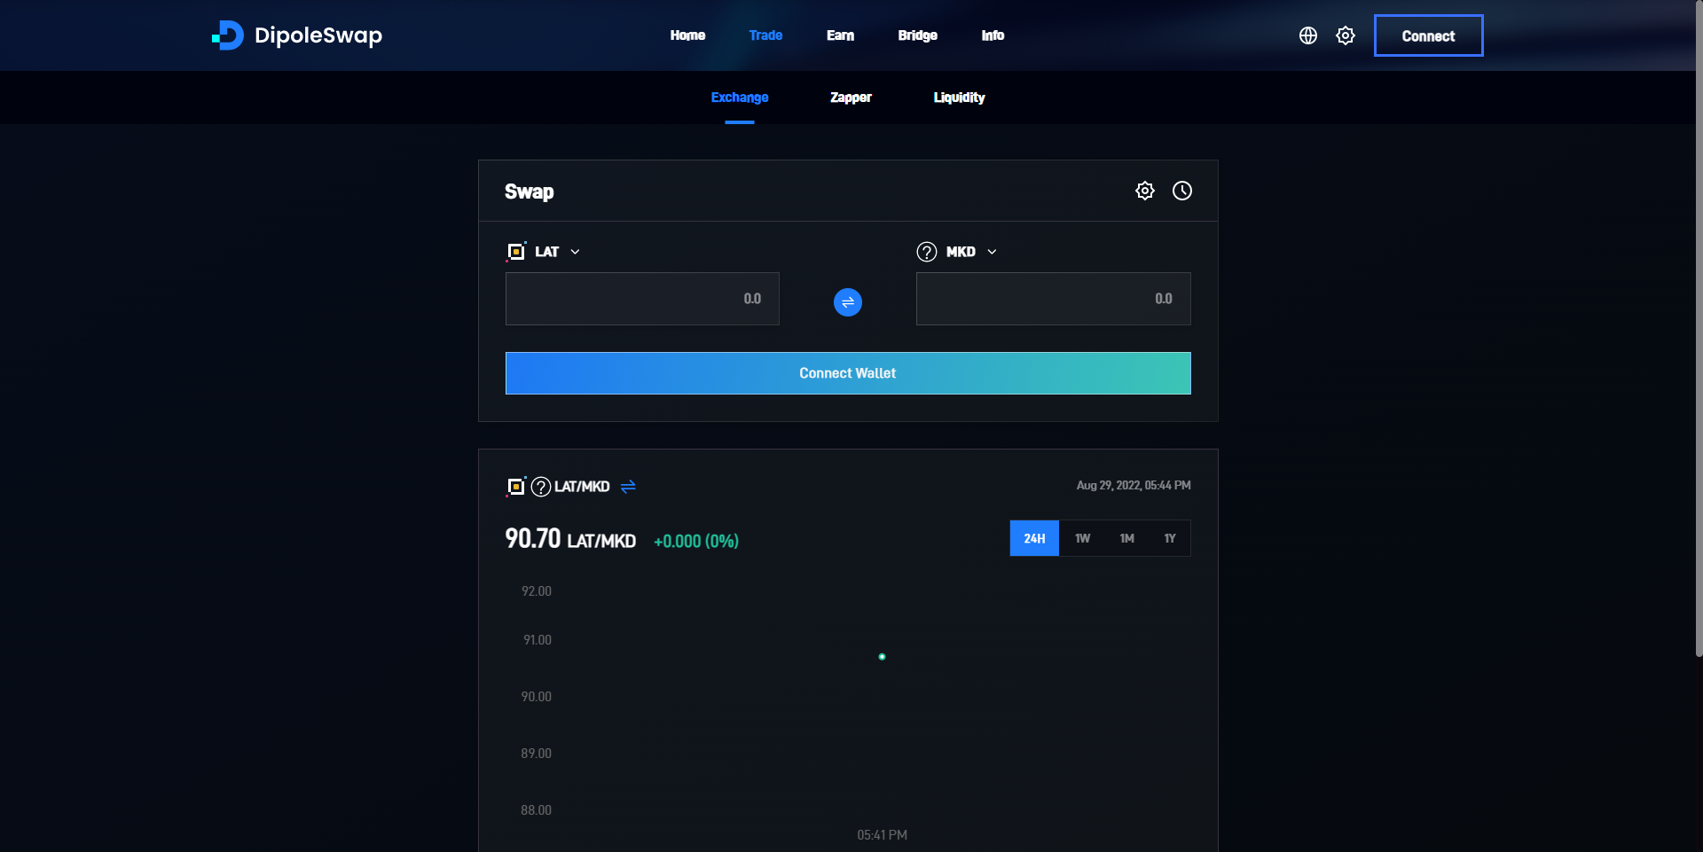The width and height of the screenshot is (1703, 852).
Task: Click the Aug 29, 2022 timestamp
Action: [1134, 485]
